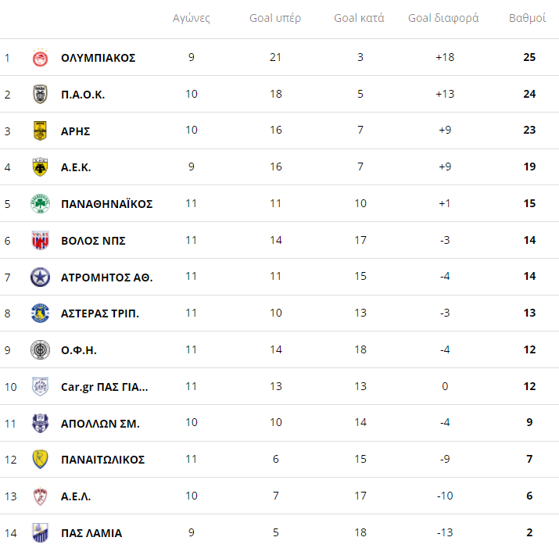Click the Ο.Φ.Η. round club crest

40,350
